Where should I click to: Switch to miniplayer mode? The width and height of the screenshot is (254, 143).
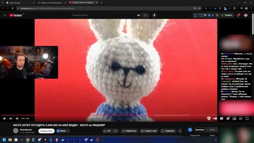(x=234, y=118)
